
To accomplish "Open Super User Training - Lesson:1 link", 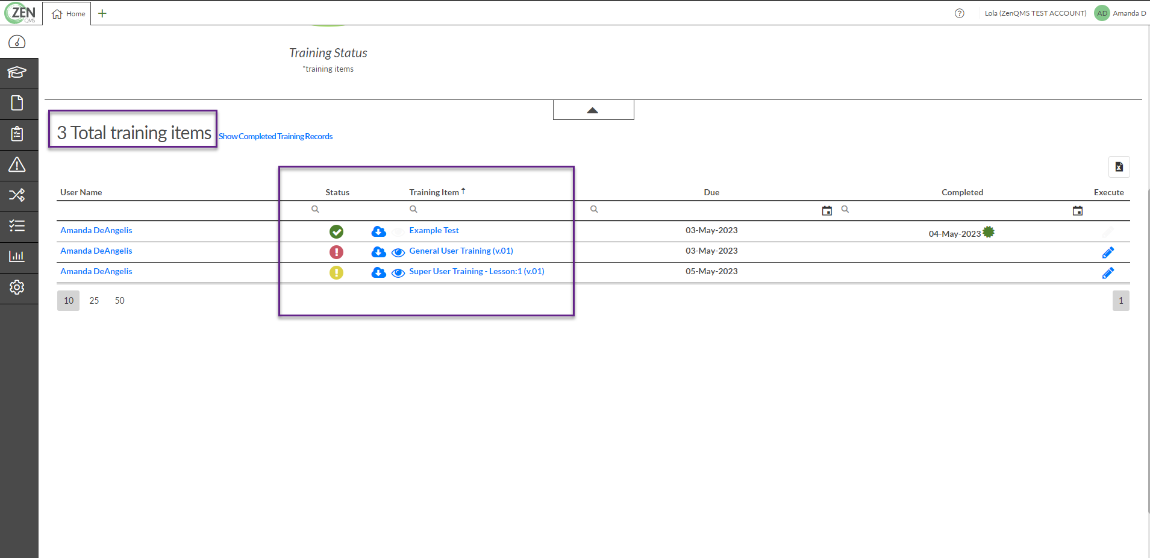I will tap(477, 271).
